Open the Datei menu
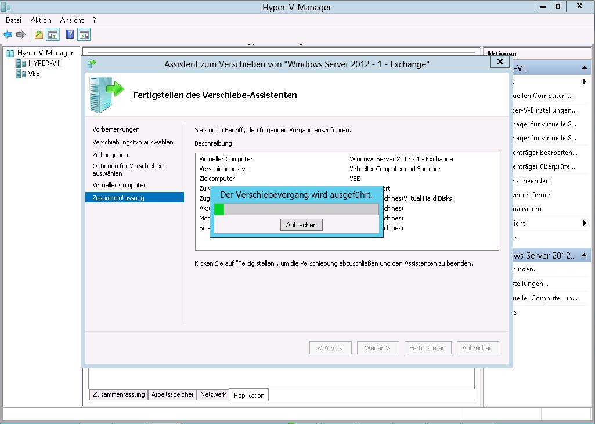The width and height of the screenshot is (595, 424). 13,20
